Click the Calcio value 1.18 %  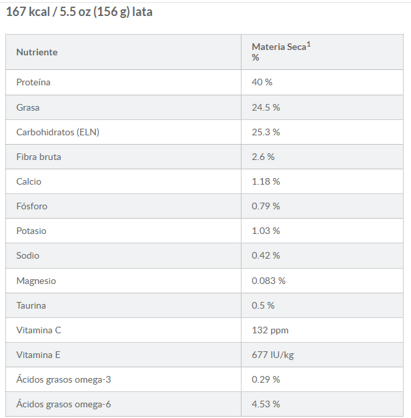pyautogui.click(x=266, y=181)
